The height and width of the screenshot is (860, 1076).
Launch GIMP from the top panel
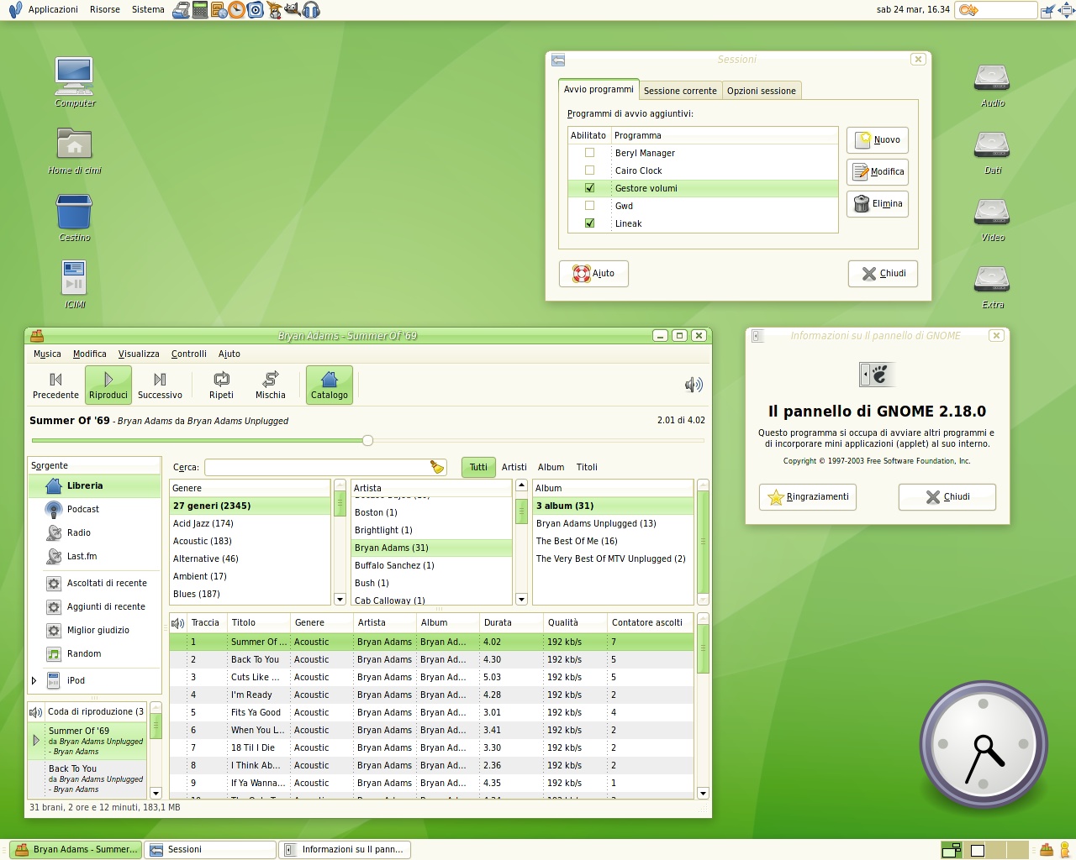(x=293, y=10)
